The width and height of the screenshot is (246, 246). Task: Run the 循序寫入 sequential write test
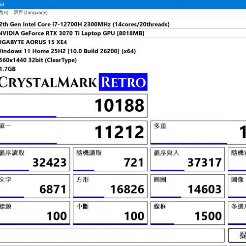coord(187,159)
